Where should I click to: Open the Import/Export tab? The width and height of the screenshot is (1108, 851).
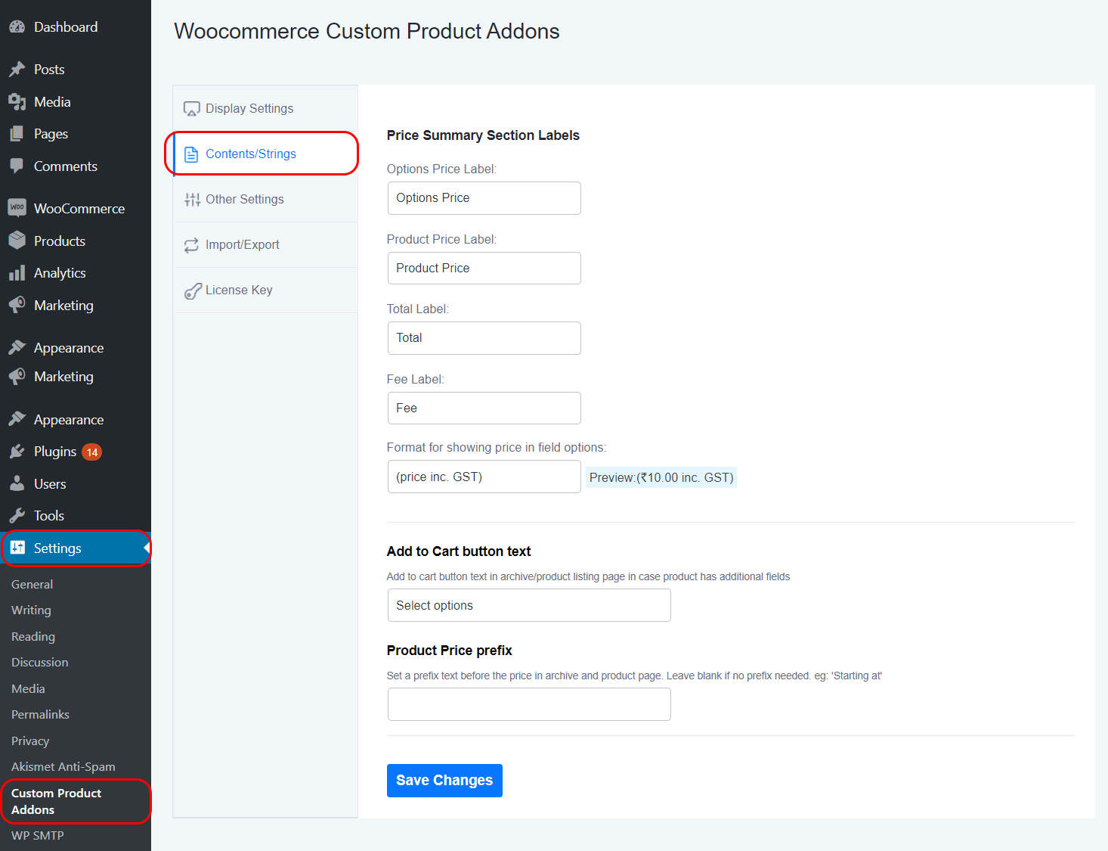pos(265,244)
